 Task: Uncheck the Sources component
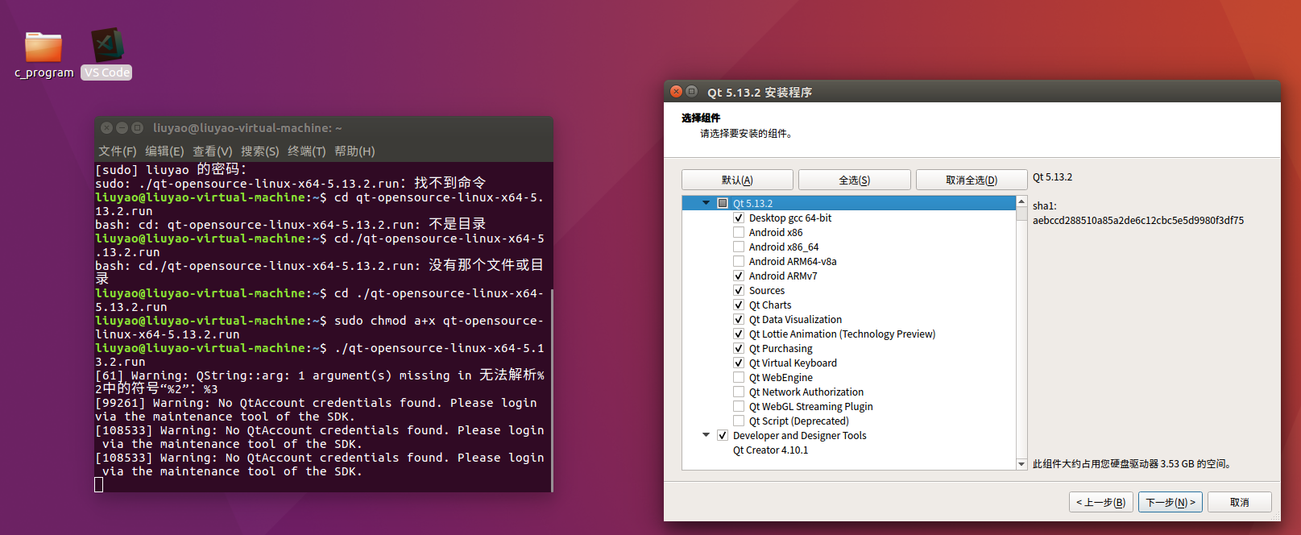tap(739, 291)
